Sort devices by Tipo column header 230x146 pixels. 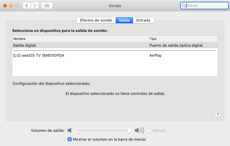[x=183, y=39]
